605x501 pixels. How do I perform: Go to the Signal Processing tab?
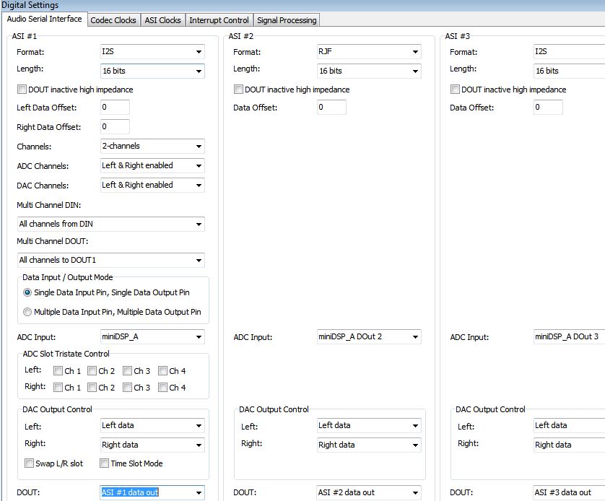tap(287, 20)
